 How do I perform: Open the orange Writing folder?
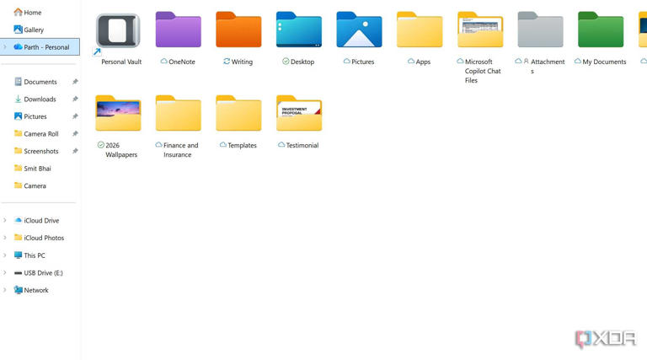pos(238,30)
